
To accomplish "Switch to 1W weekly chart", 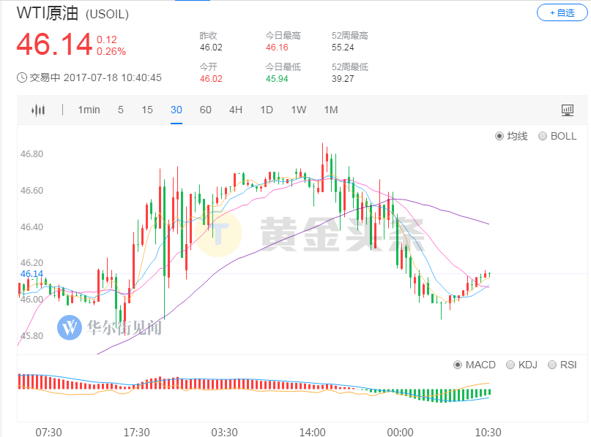I will coord(298,110).
